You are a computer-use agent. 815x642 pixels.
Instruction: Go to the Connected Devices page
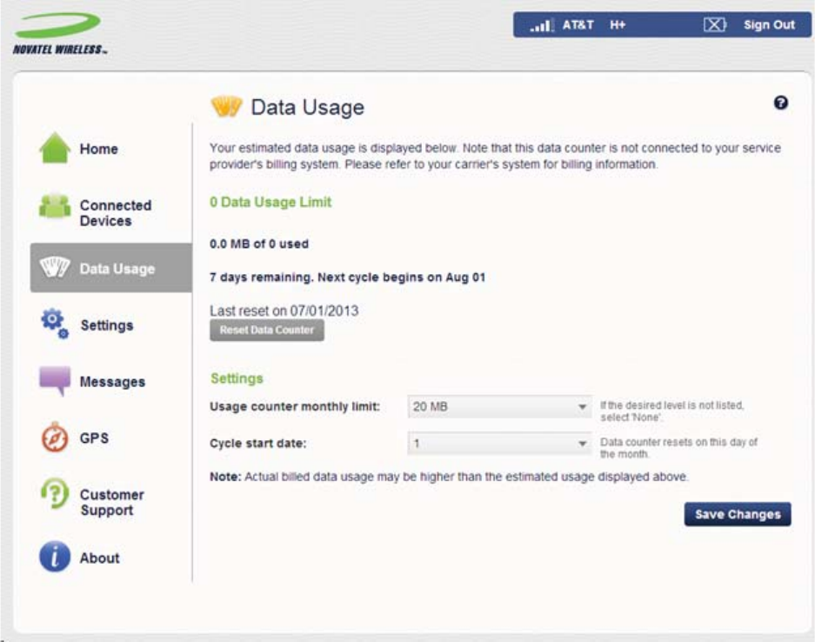[x=116, y=213]
